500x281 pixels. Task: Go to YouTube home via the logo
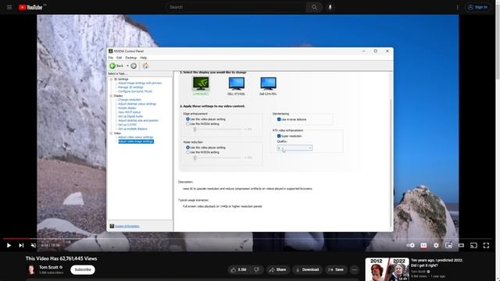[30, 7]
